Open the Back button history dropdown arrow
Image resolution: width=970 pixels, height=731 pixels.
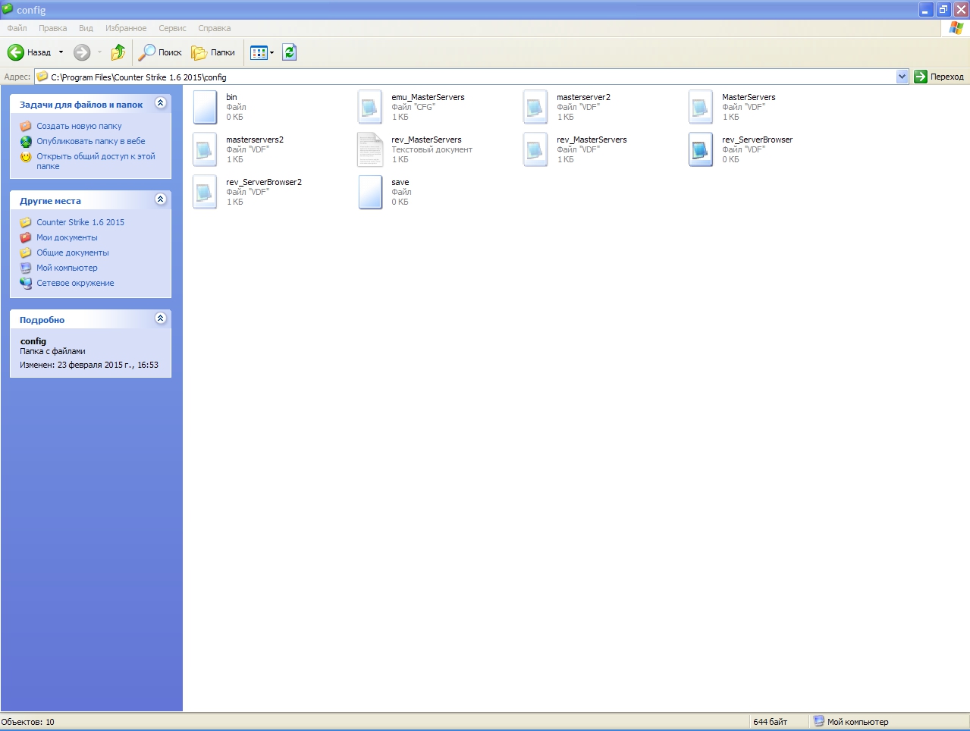(61, 52)
